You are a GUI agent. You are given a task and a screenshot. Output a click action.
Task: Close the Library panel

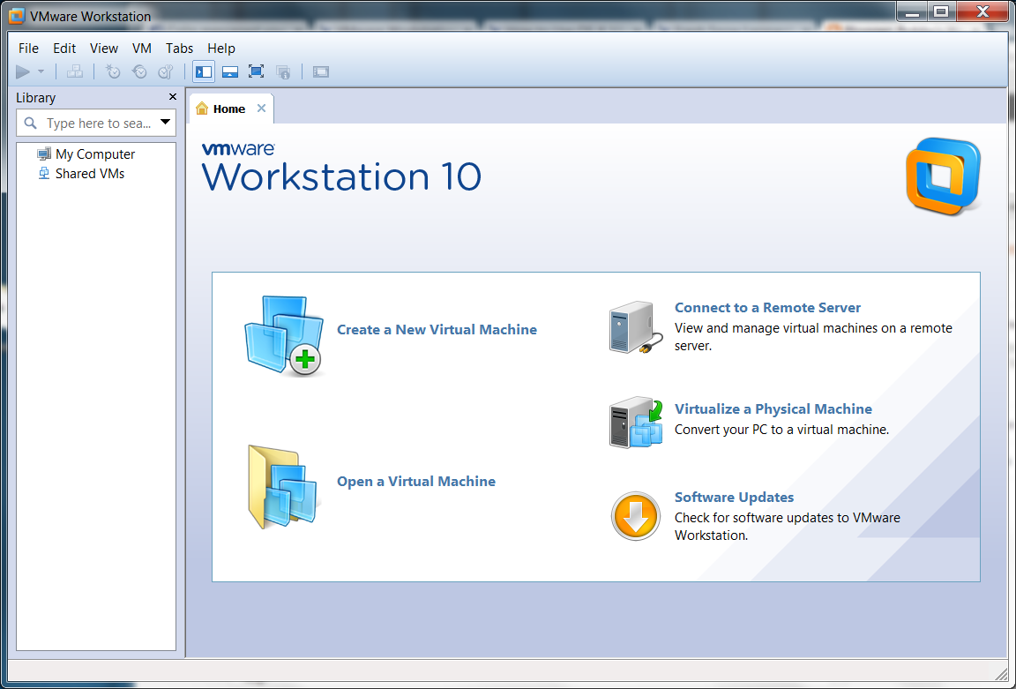click(172, 96)
